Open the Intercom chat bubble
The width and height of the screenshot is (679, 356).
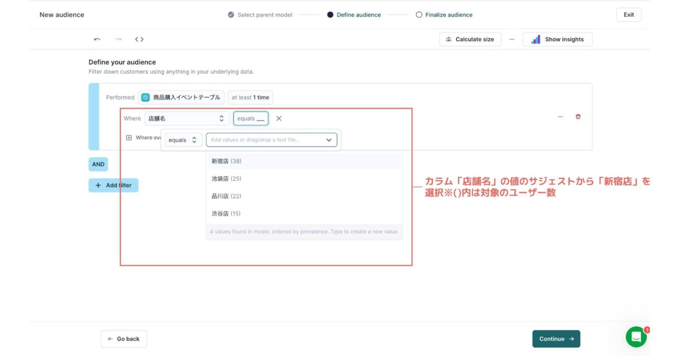tap(636, 337)
